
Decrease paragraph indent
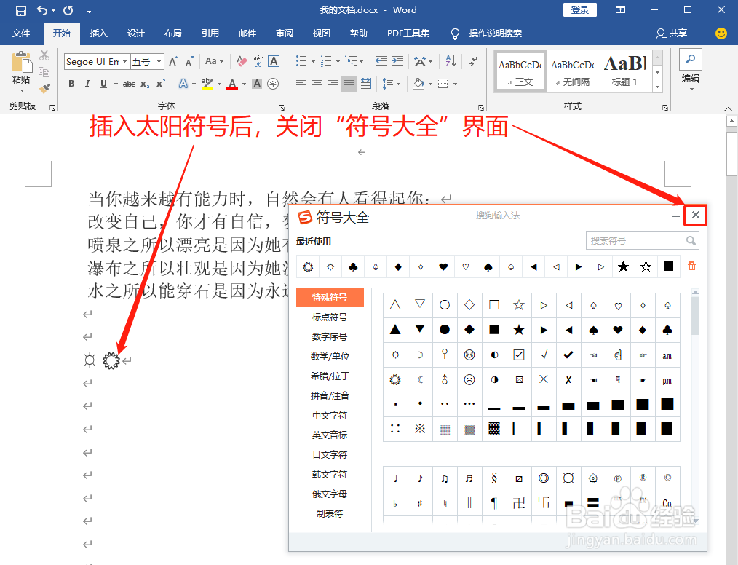(381, 61)
